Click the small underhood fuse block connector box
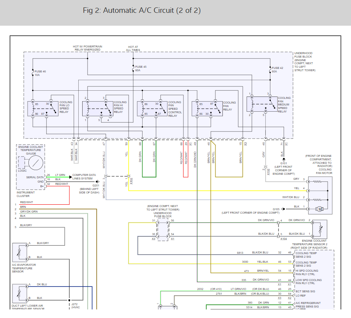The height and width of the screenshot is (318, 351). click(x=163, y=230)
